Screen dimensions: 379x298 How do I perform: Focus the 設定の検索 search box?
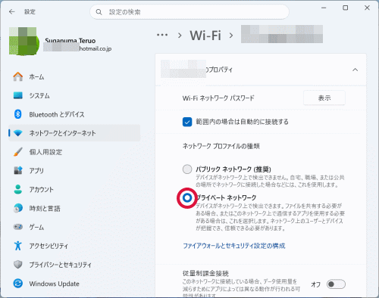pos(189,12)
